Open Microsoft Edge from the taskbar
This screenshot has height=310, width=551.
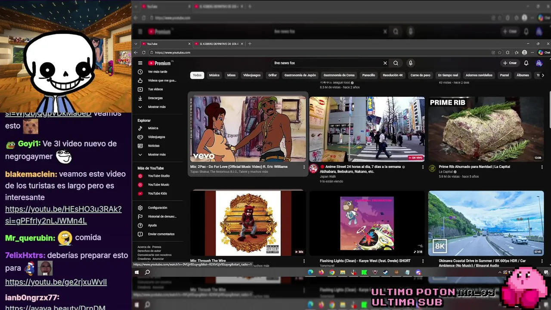click(310, 272)
